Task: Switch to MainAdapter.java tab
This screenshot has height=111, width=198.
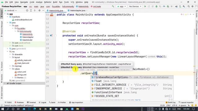Action: [78, 10]
